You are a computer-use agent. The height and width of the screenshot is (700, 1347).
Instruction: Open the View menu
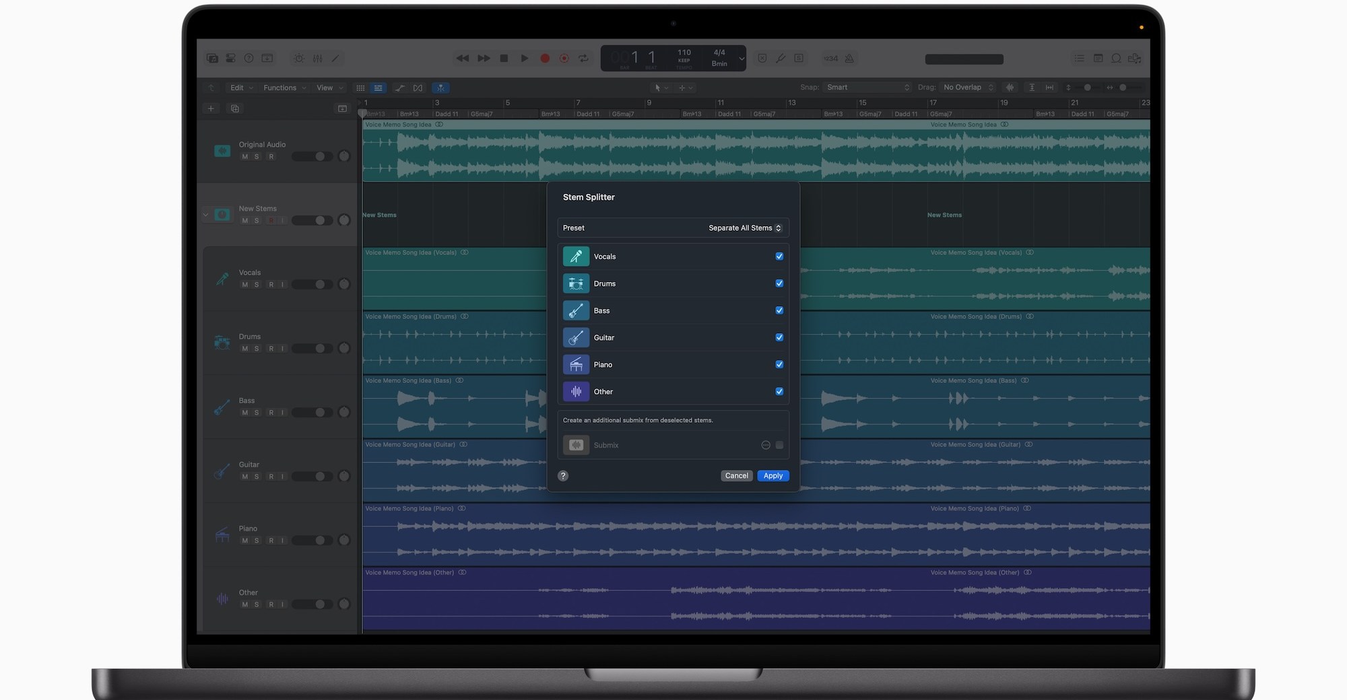(330, 88)
